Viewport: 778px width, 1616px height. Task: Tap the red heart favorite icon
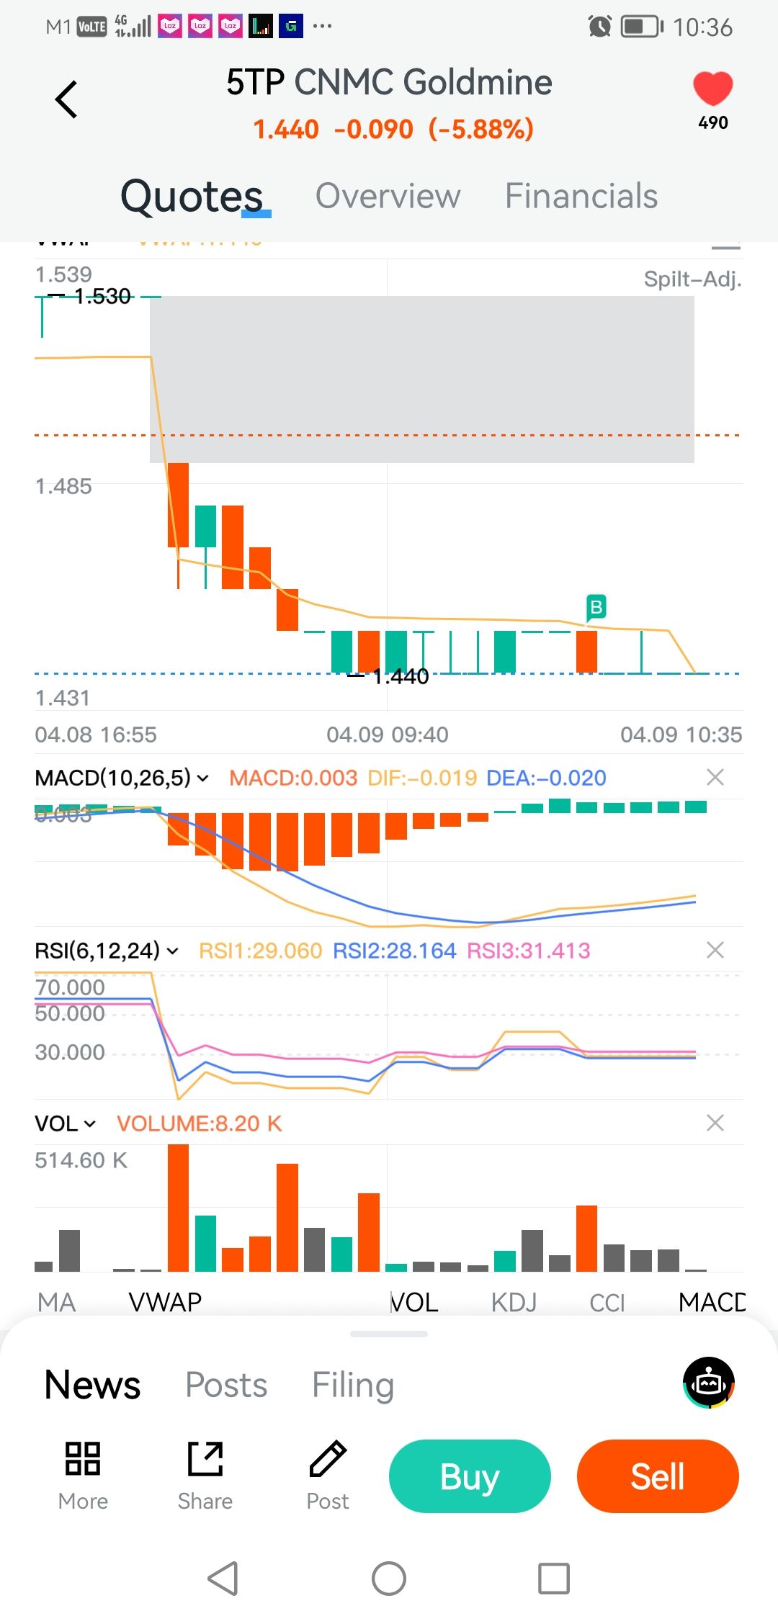712,89
